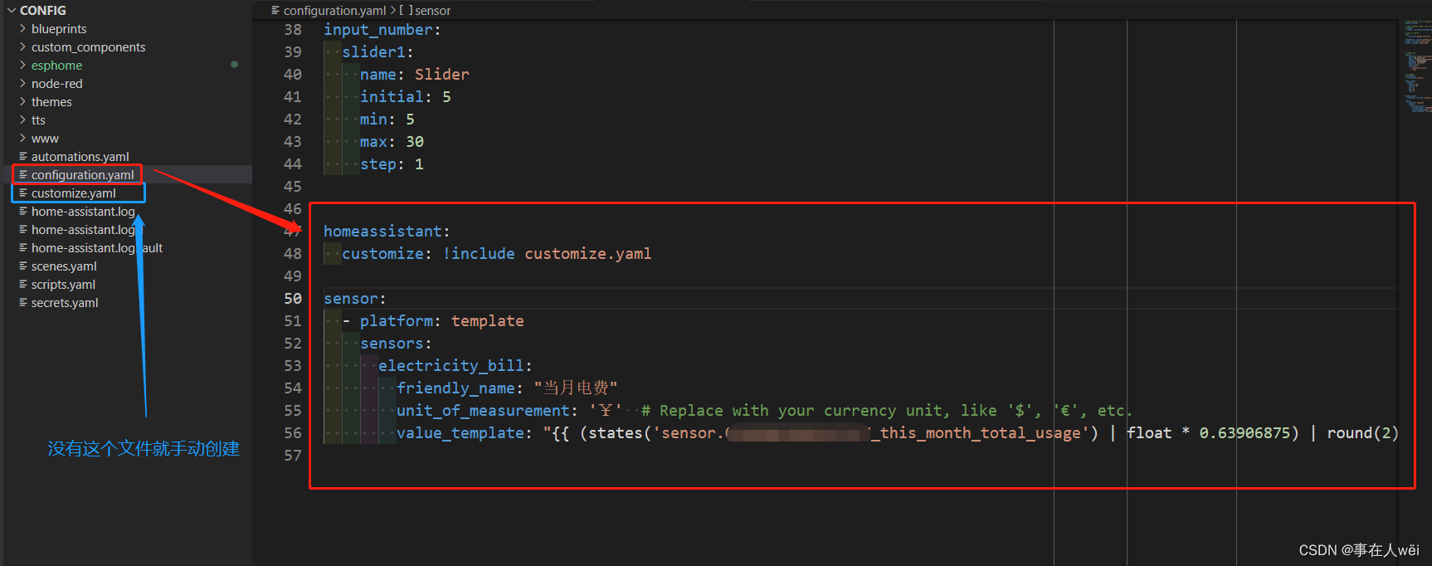Open the first home-assistant.log file
This screenshot has height=566, width=1432.
coord(83,212)
